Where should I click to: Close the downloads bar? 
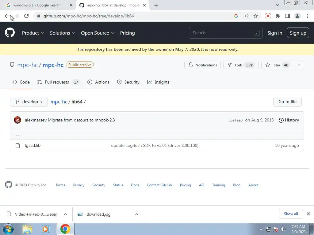(x=308, y=214)
